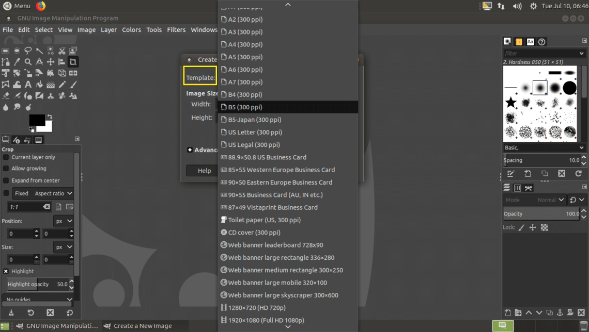Open Firefox from the top panel
This screenshot has width=589, height=332.
click(x=41, y=6)
